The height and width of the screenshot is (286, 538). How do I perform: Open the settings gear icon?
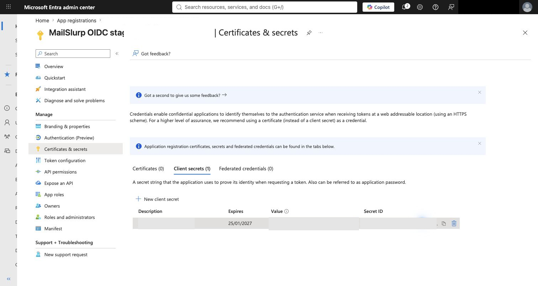pyautogui.click(x=420, y=7)
